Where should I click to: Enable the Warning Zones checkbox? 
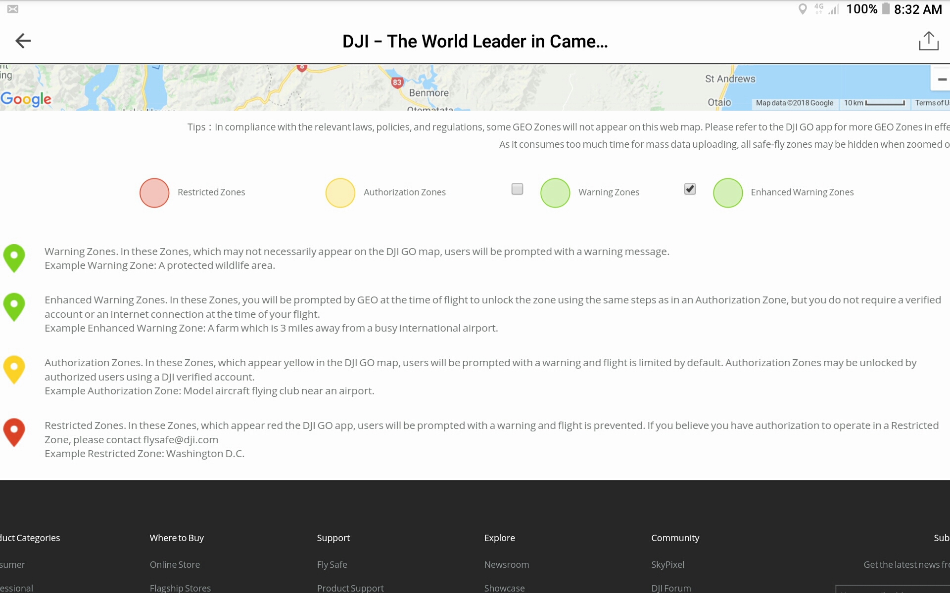point(517,189)
